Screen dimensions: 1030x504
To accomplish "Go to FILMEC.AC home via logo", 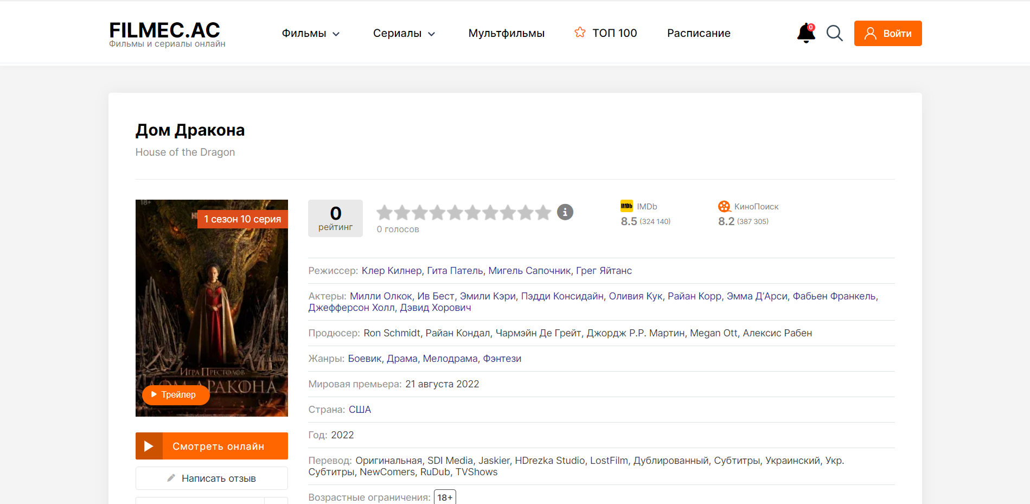I will [167, 34].
